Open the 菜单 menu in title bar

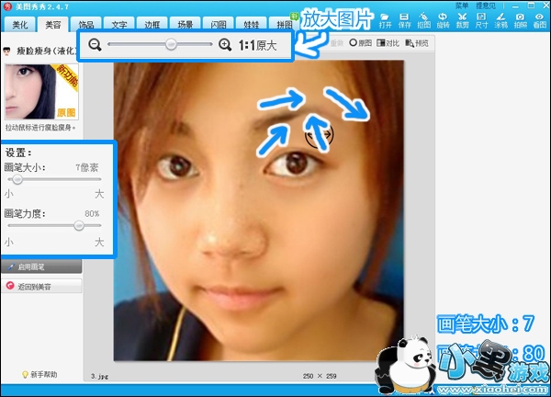click(x=462, y=6)
